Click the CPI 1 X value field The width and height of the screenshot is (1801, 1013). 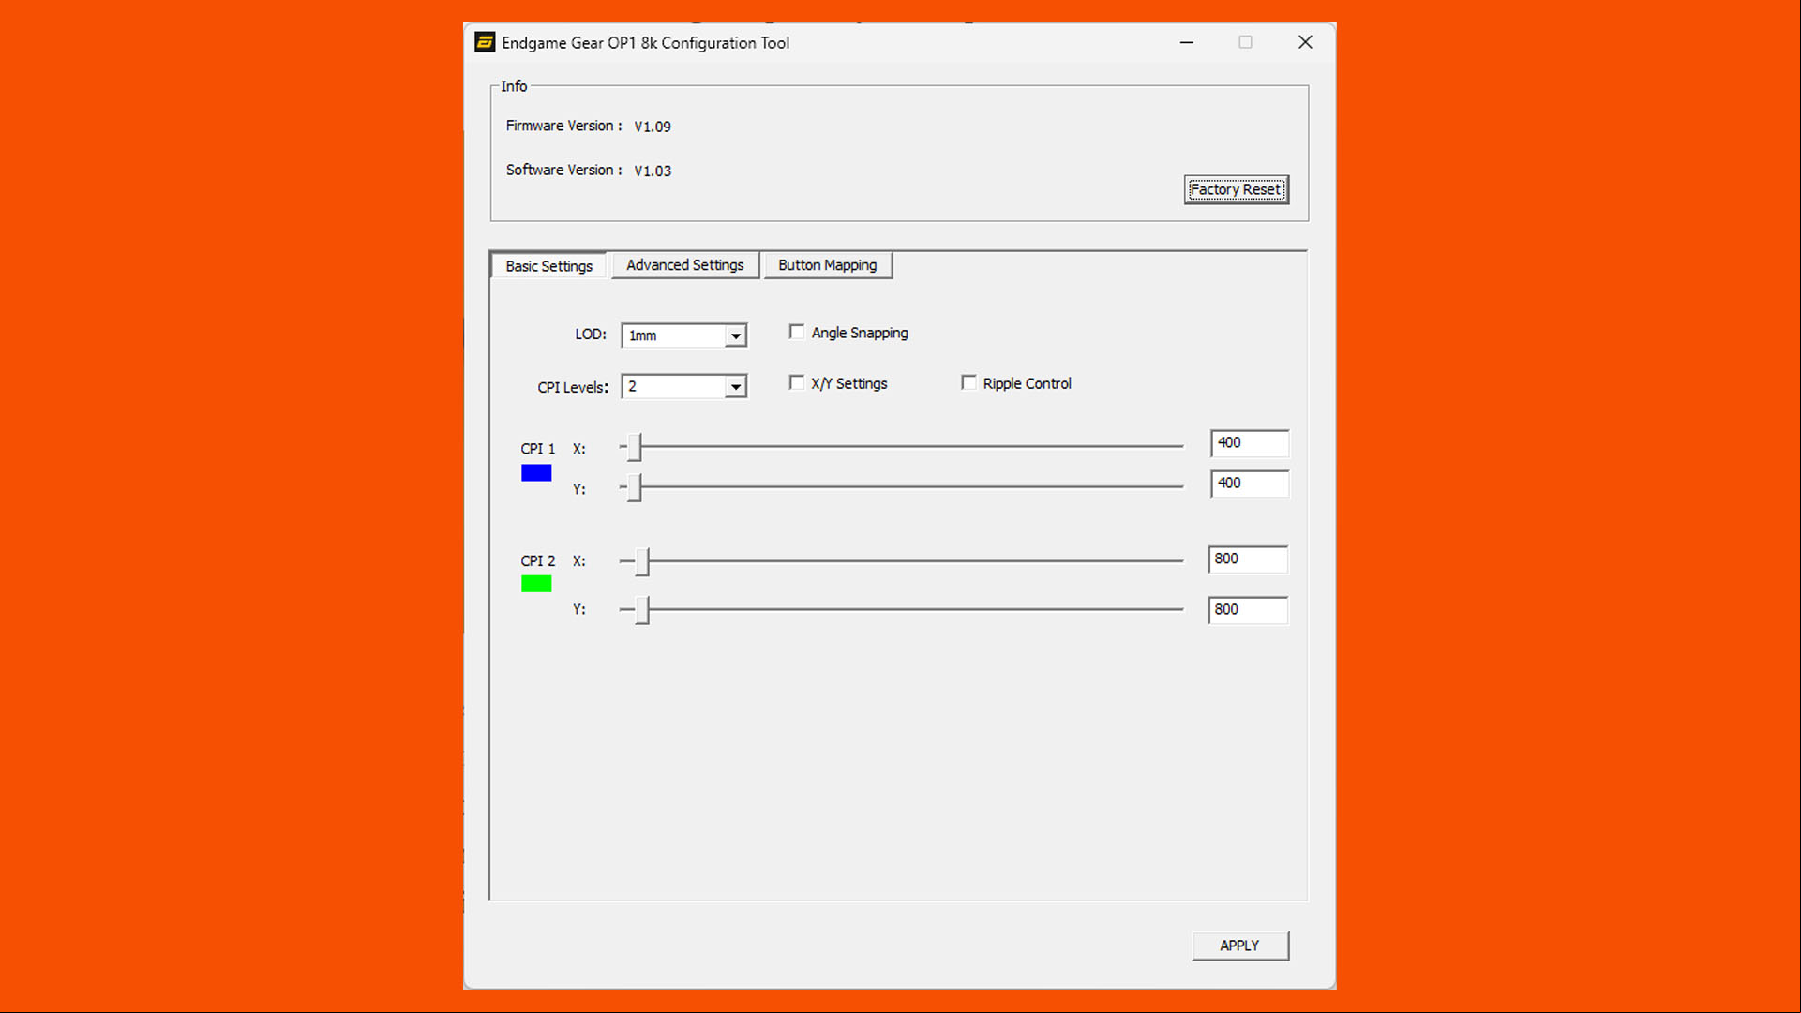(1250, 443)
